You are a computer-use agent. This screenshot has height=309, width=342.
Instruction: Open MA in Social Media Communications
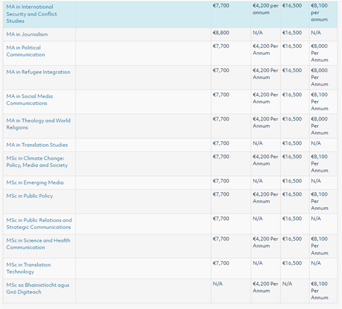click(x=29, y=99)
